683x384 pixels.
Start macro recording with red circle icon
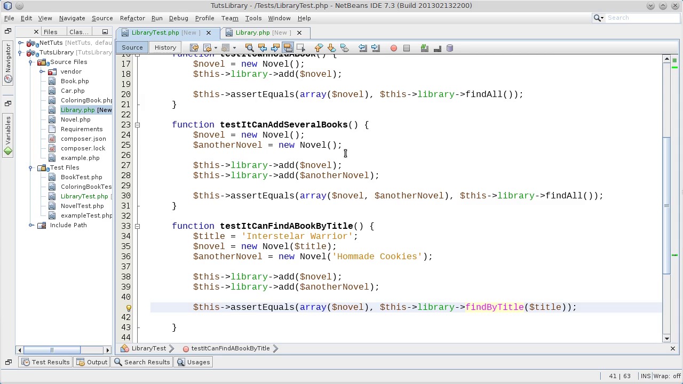(x=394, y=48)
